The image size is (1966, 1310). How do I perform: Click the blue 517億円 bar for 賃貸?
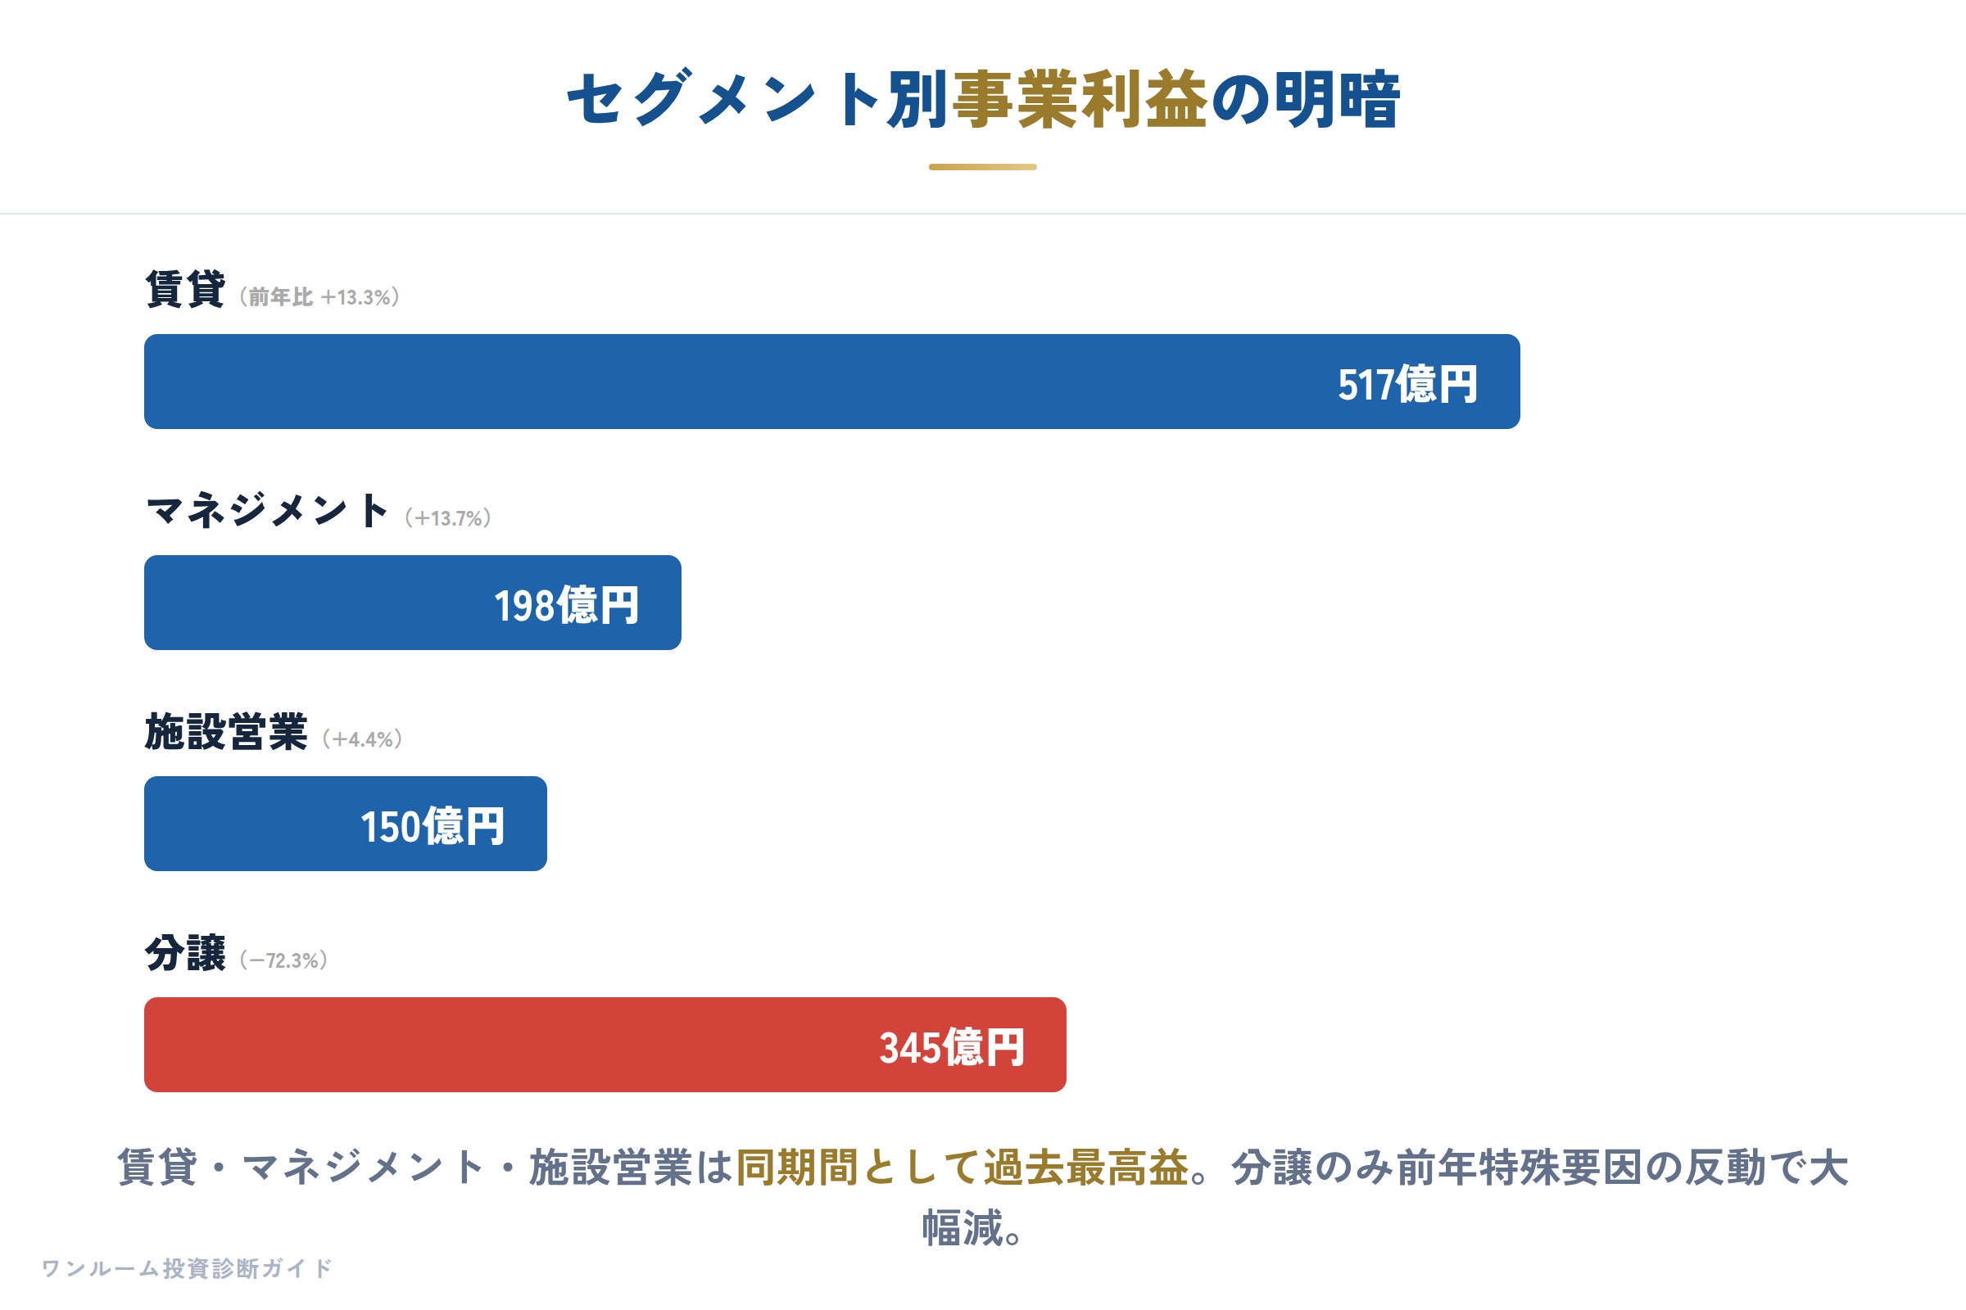pos(831,382)
